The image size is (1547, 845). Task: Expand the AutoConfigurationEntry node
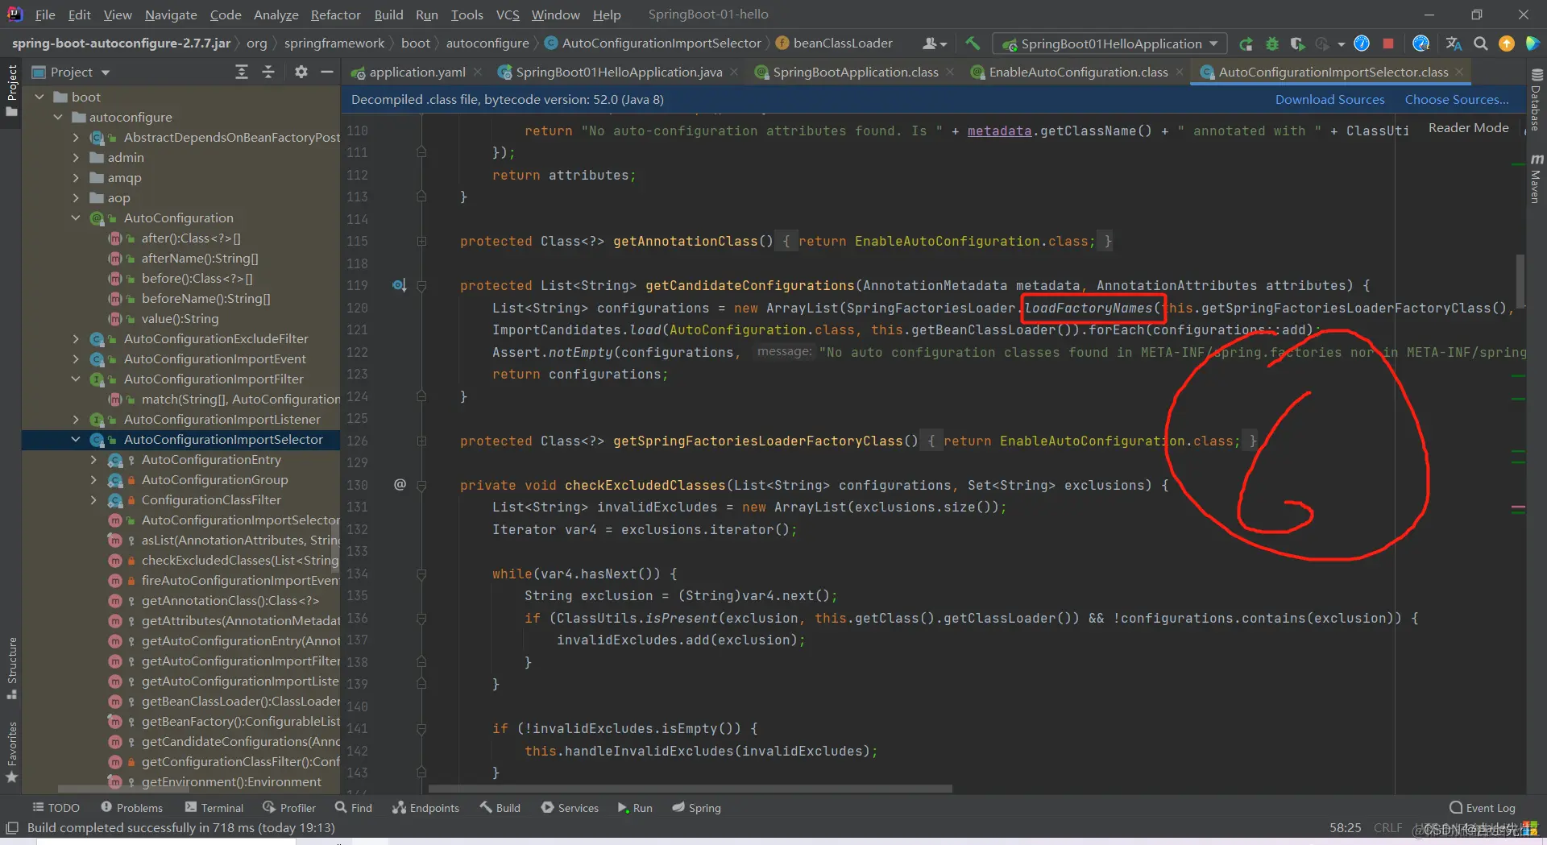[93, 459]
